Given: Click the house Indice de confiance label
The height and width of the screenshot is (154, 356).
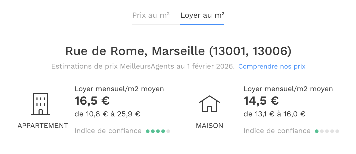Looking at the screenshot, I should [x=277, y=131].
